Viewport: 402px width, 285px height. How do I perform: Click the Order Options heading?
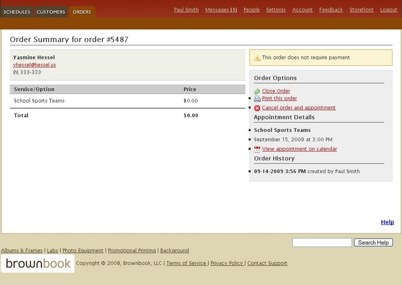coord(275,78)
